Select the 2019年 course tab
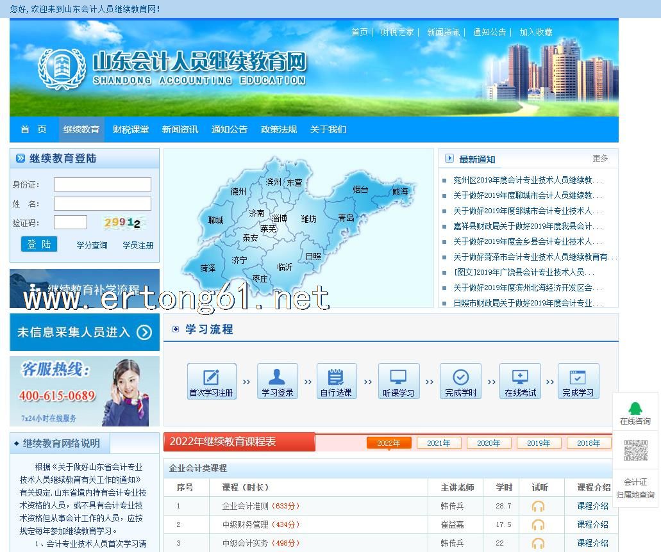The width and height of the screenshot is (661, 552). 539,443
